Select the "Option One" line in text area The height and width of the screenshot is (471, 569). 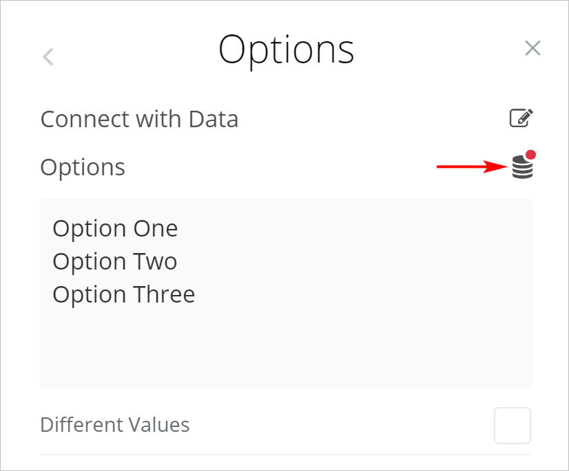pyautogui.click(x=115, y=228)
